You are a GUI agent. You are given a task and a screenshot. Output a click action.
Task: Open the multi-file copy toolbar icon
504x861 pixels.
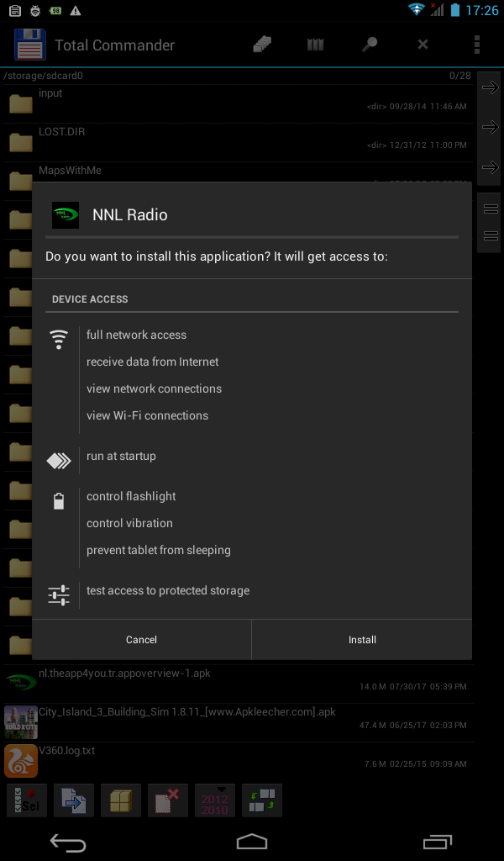(262, 45)
